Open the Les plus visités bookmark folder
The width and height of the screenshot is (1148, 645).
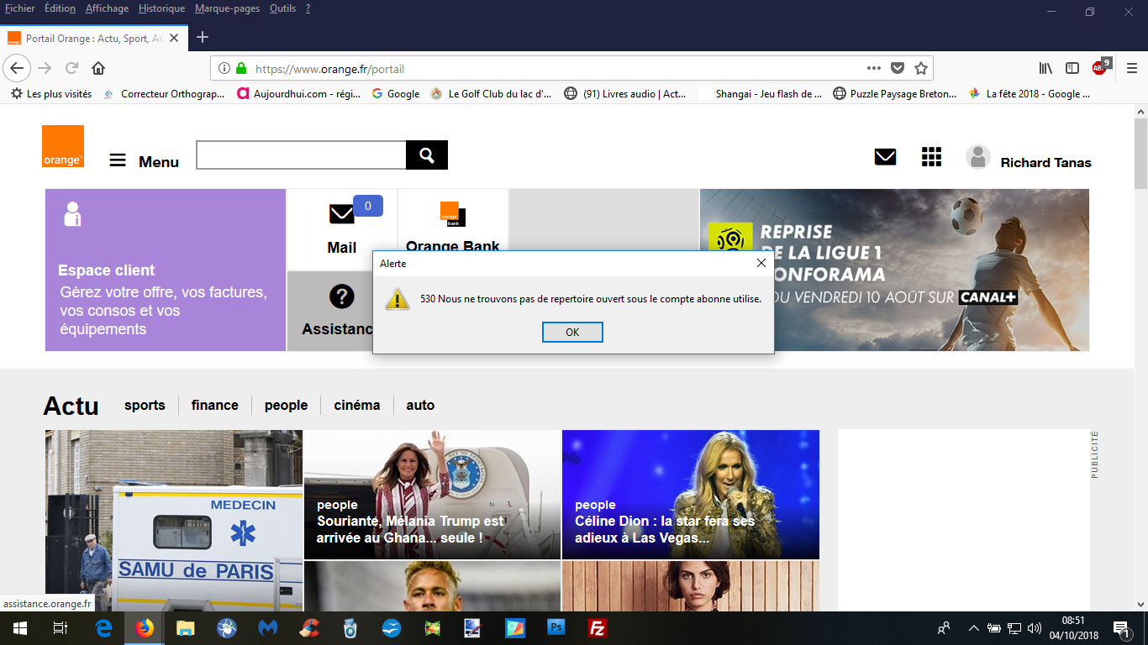coord(51,94)
